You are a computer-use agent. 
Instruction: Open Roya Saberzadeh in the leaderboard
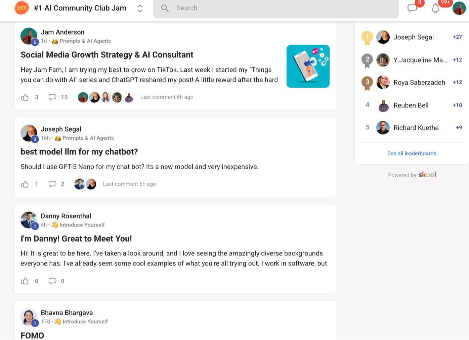419,83
